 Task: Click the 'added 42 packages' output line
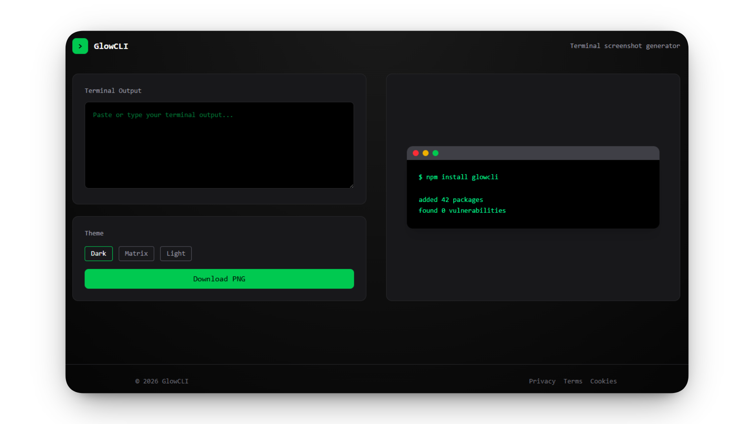coord(451,200)
